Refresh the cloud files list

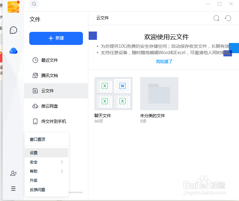228,18
